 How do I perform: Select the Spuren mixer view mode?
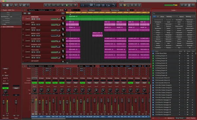pos(87,66)
